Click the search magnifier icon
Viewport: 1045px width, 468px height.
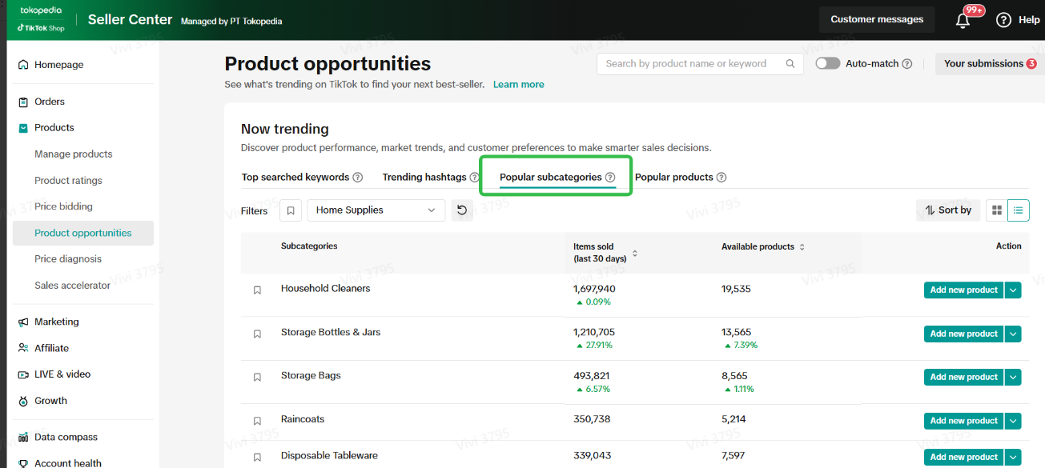pyautogui.click(x=790, y=64)
